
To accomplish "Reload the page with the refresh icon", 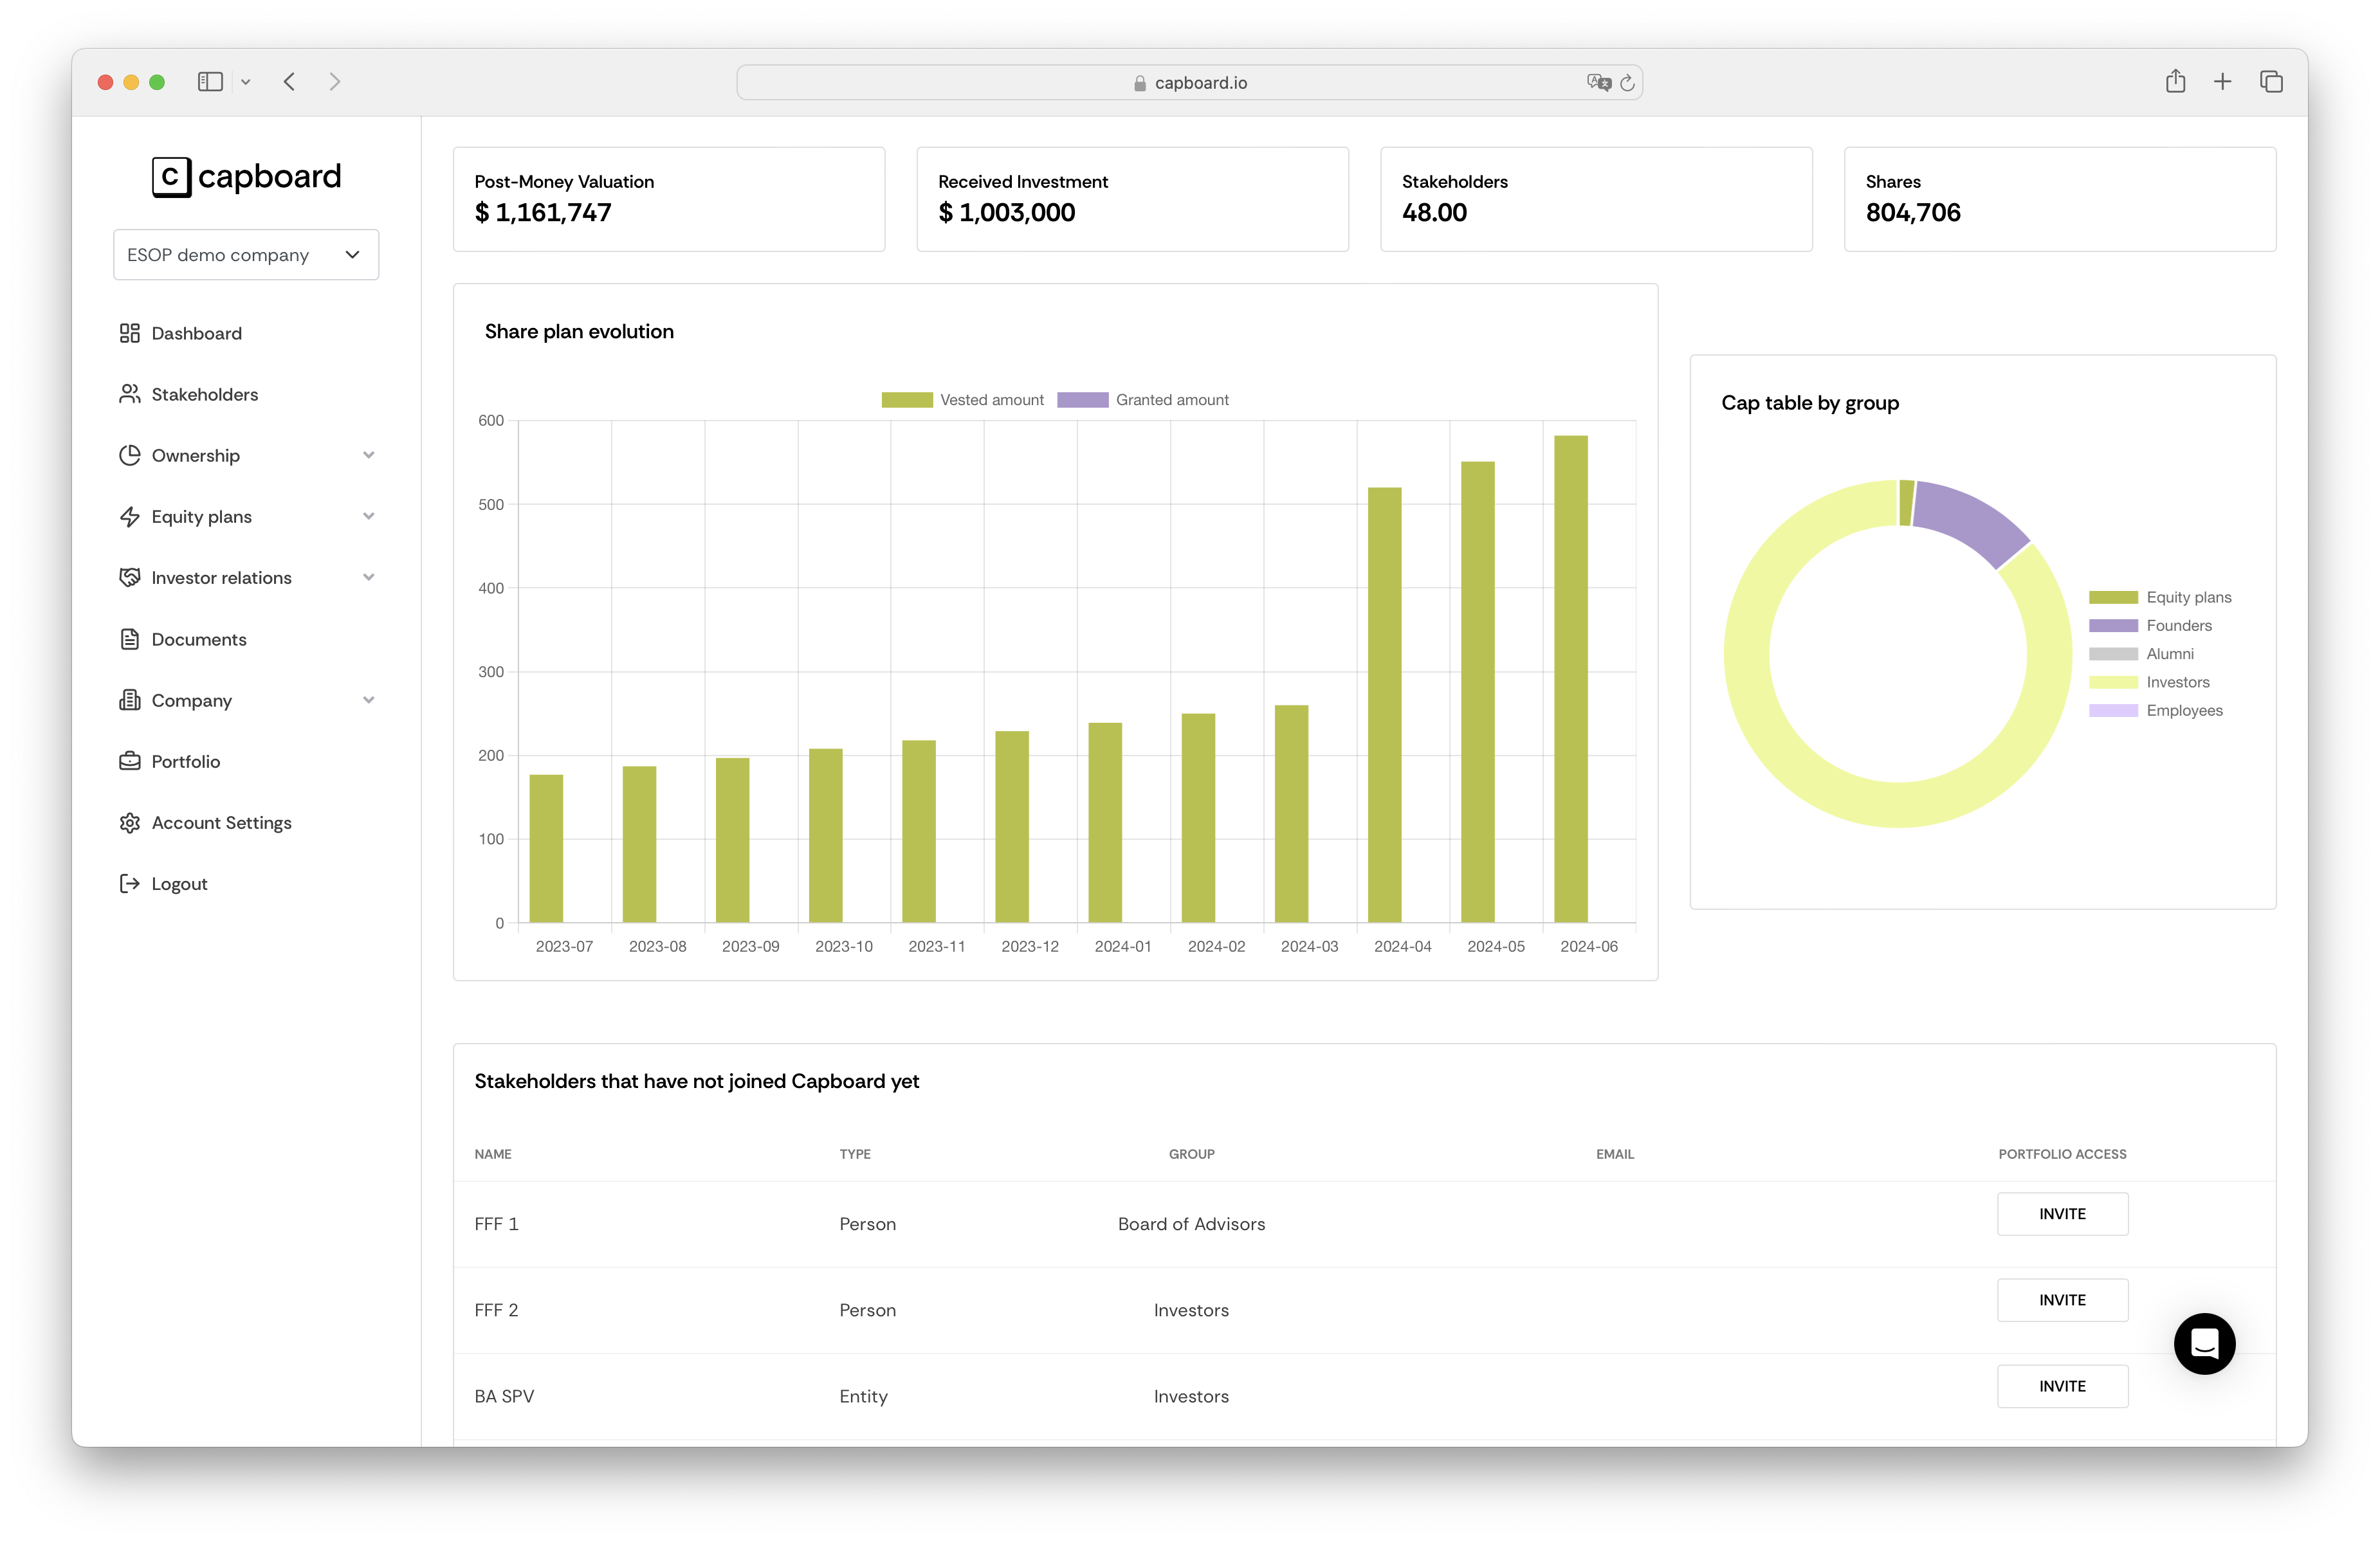I will pyautogui.click(x=1627, y=83).
